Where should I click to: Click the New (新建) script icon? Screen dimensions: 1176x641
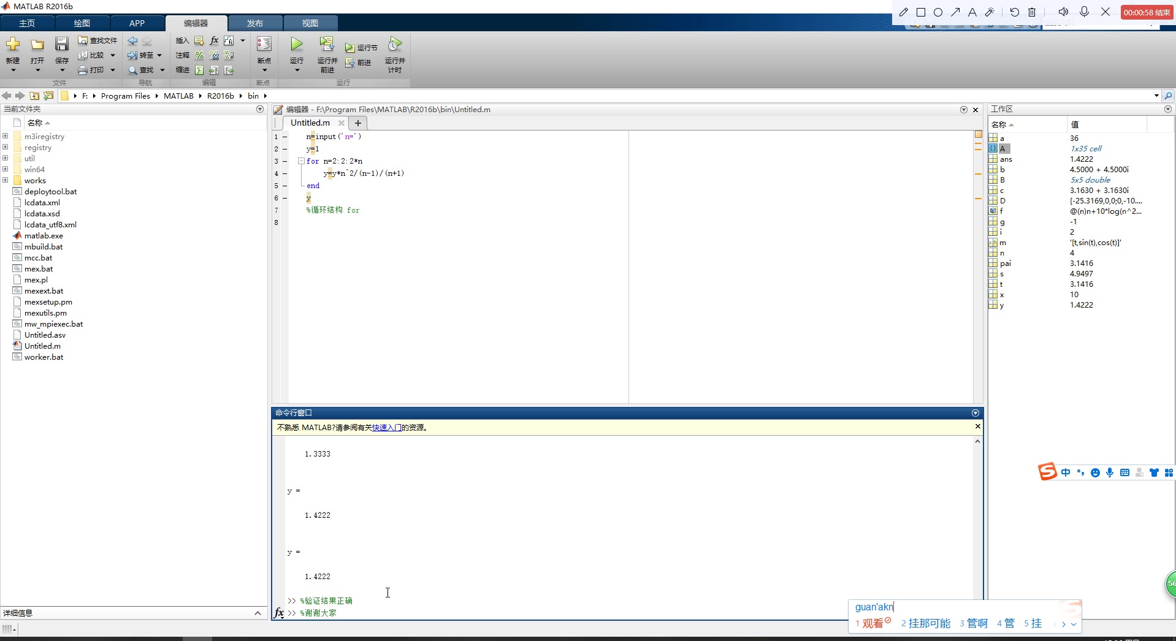[13, 44]
